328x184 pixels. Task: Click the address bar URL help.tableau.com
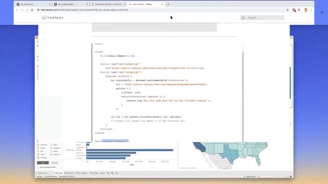pos(85,10)
